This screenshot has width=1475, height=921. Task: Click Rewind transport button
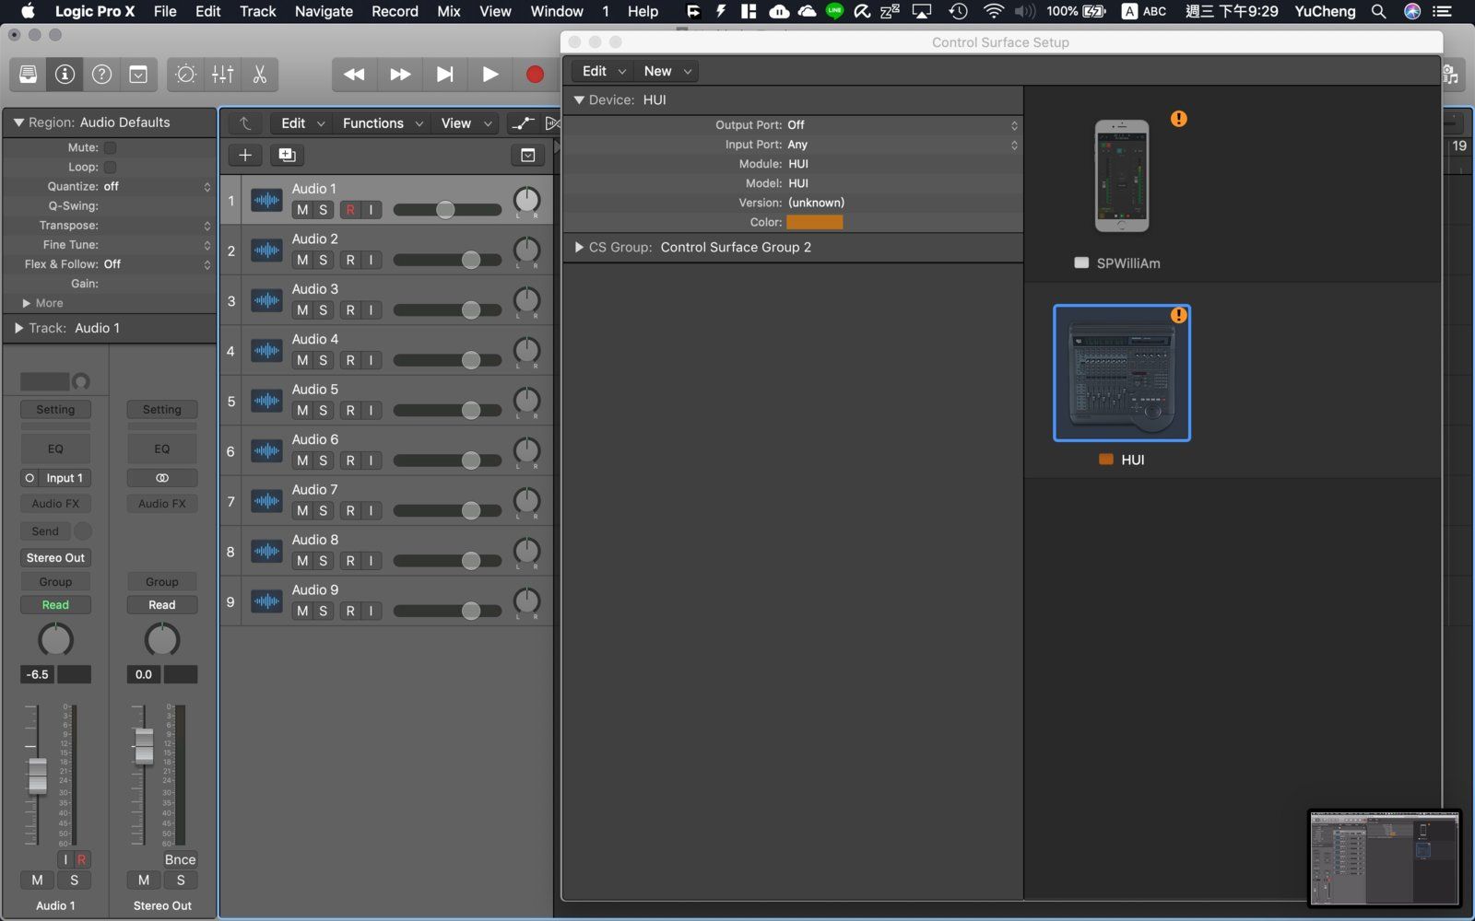pyautogui.click(x=354, y=75)
